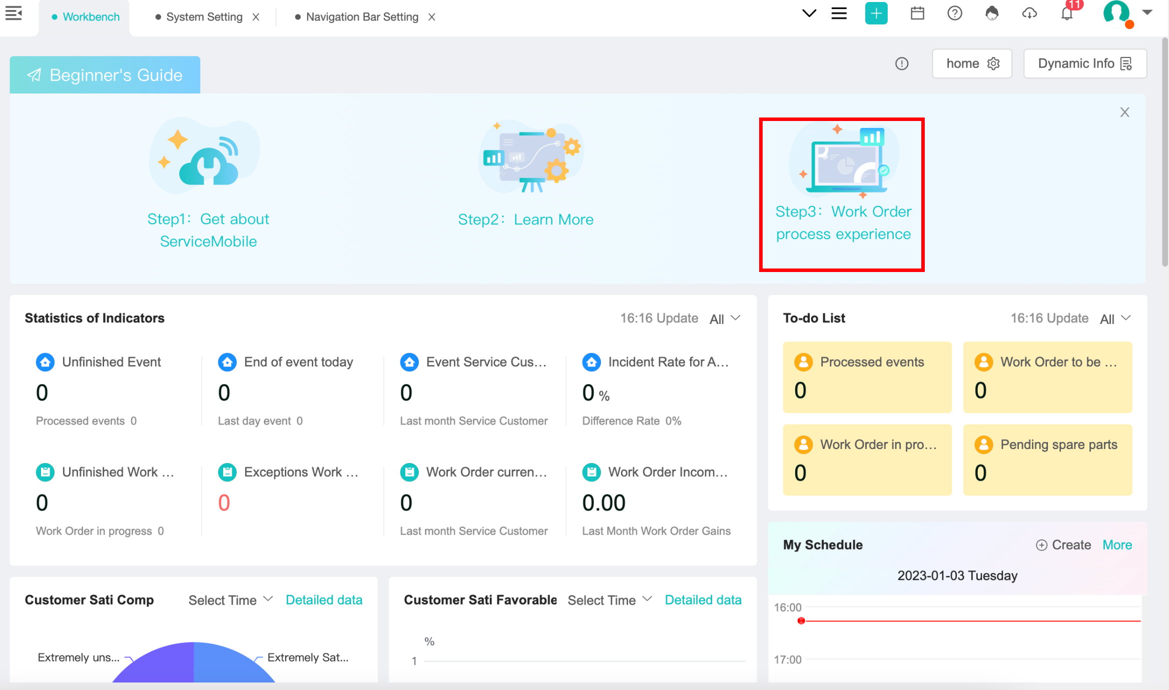Click the 2023-01-03 Tuesday date
Viewport: 1169px width, 690px height.
click(x=957, y=575)
